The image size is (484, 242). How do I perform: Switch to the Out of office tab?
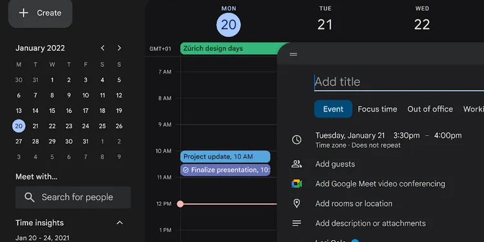tap(430, 109)
